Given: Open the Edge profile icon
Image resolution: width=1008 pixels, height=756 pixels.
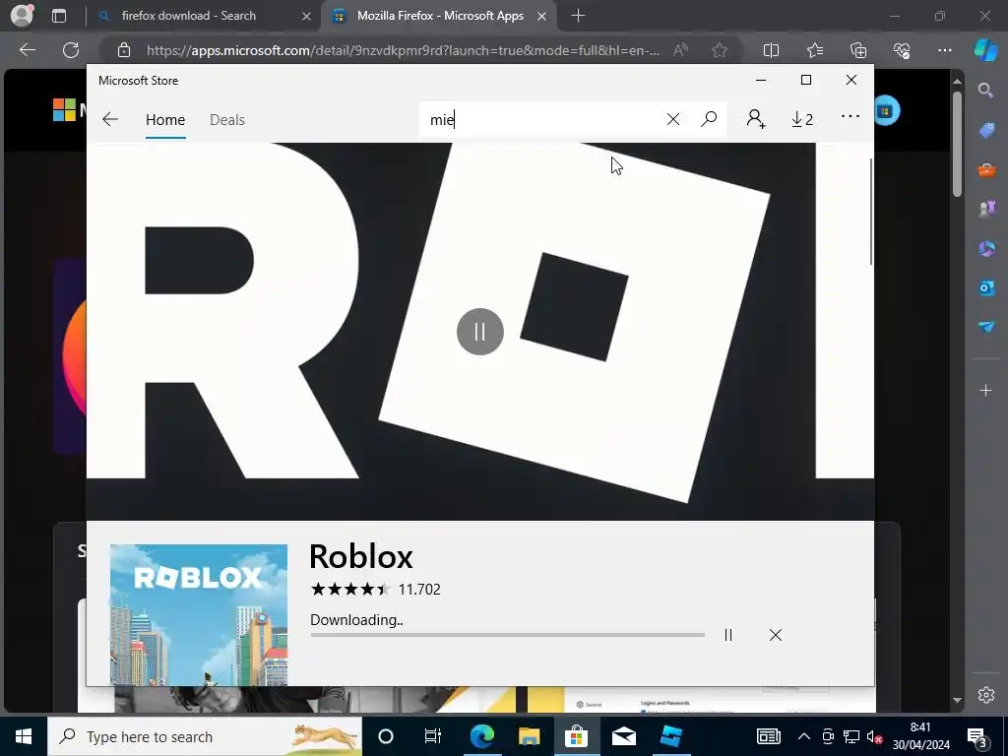Looking at the screenshot, I should tap(22, 15).
